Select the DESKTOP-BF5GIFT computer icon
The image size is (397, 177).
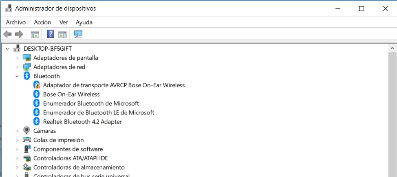17,48
